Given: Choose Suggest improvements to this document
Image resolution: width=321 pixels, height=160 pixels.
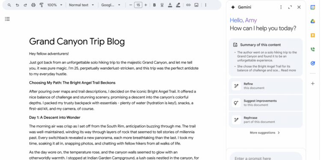Looking at the screenshot, I should pyautogui.click(x=265, y=103).
